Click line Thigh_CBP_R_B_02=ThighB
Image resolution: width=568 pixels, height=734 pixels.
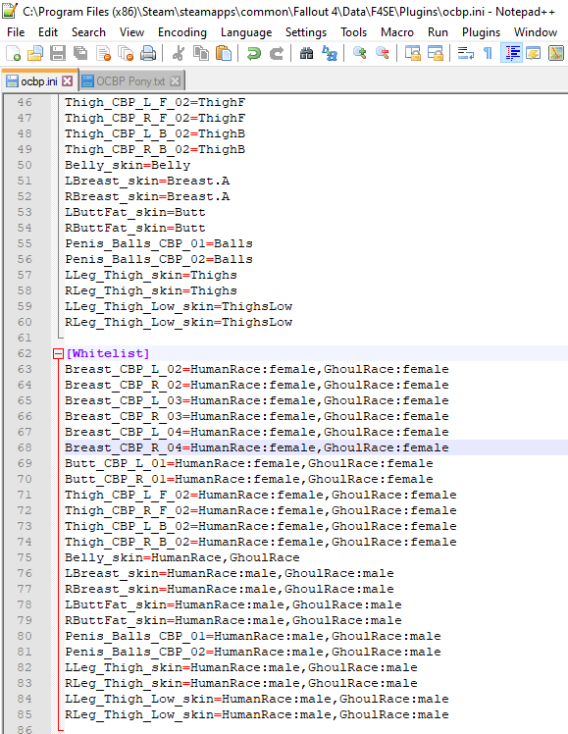(155, 149)
